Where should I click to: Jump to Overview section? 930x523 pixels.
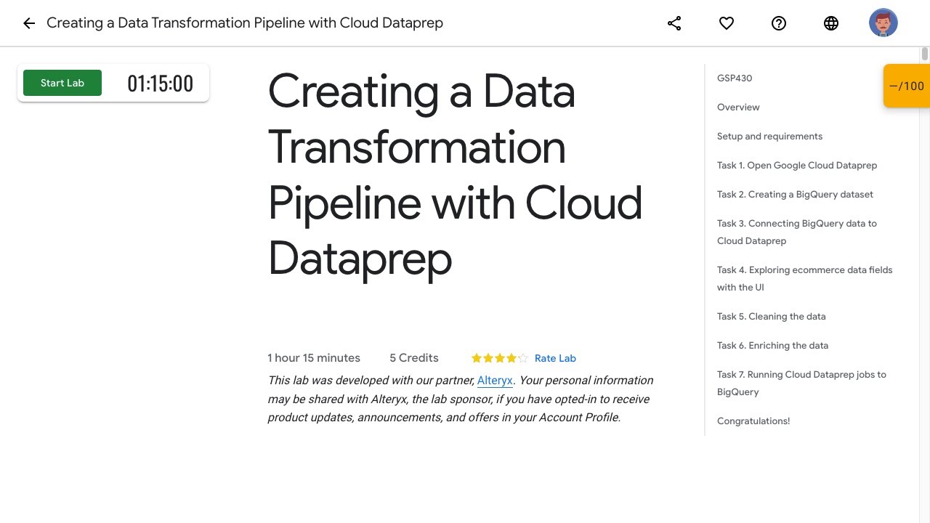click(738, 107)
